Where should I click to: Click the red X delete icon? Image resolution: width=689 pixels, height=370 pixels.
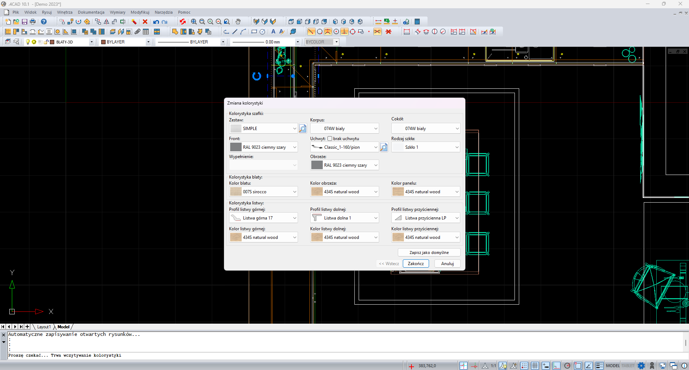click(x=145, y=22)
